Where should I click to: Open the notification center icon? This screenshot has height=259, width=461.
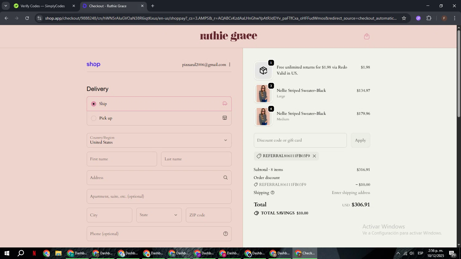[x=452, y=253]
